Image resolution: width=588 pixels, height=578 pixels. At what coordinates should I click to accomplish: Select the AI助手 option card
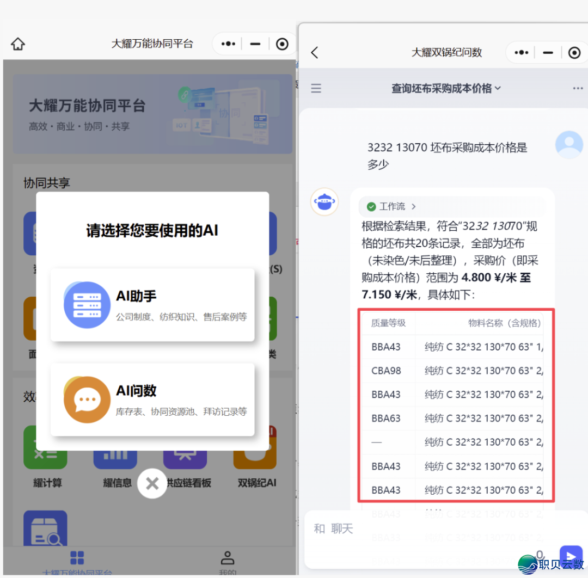coord(152,305)
